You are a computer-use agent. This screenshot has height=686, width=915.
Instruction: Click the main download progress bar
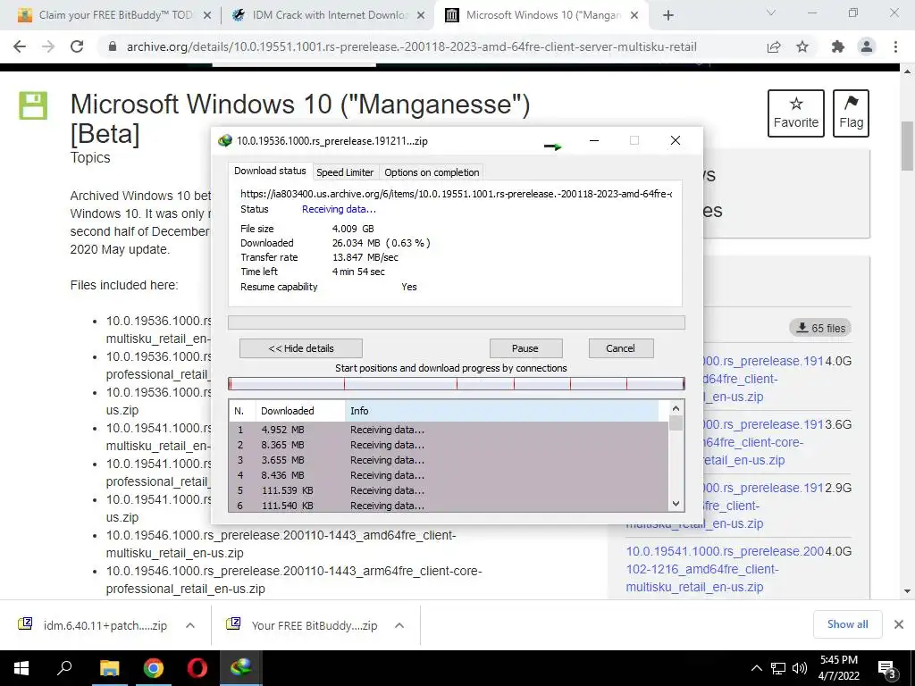pos(457,322)
